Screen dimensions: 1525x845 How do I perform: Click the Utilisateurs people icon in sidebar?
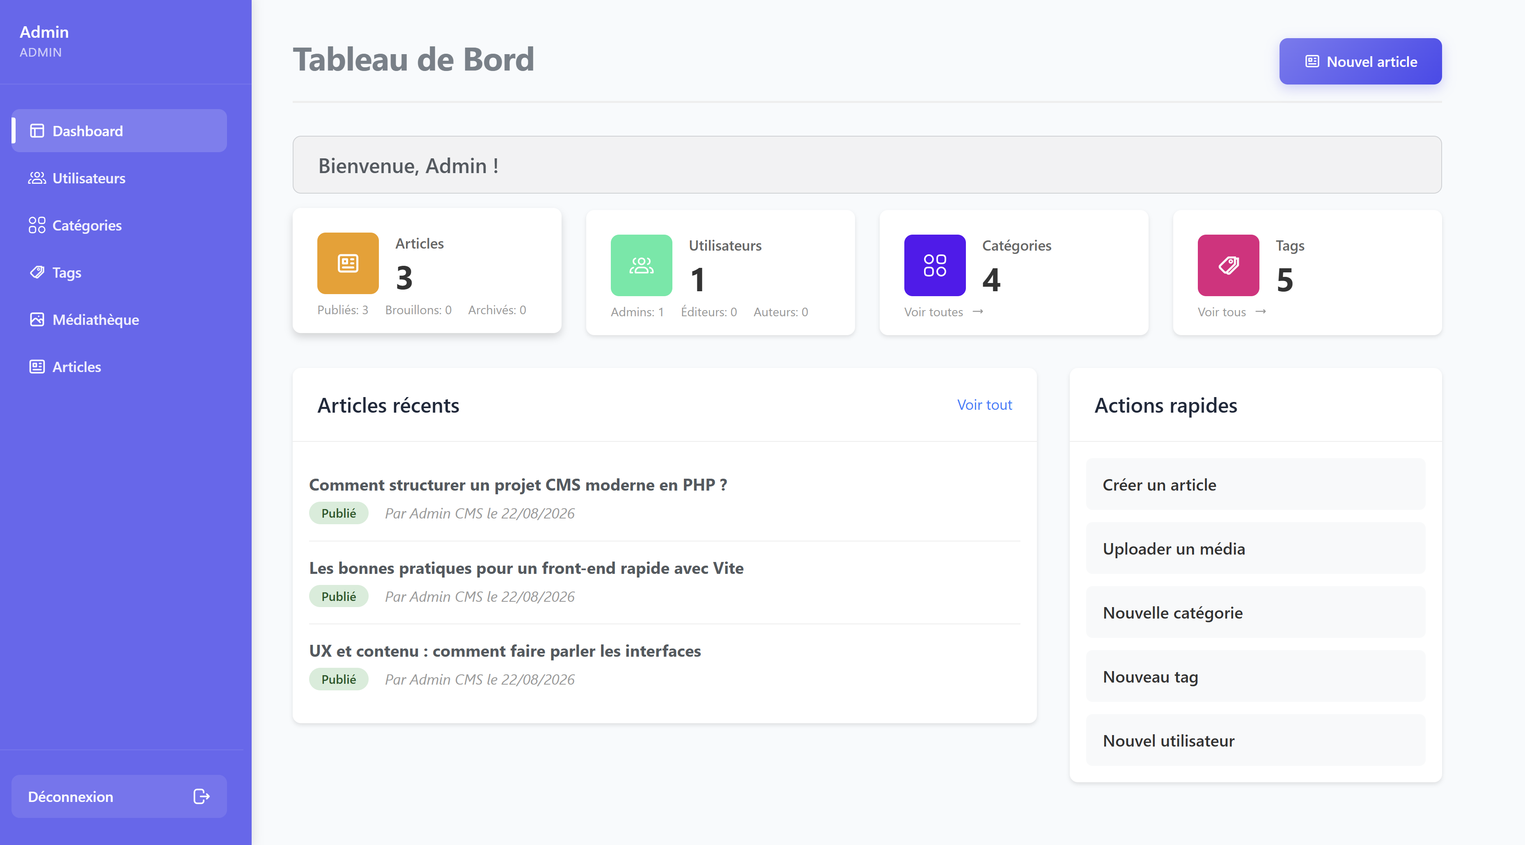[x=37, y=178]
